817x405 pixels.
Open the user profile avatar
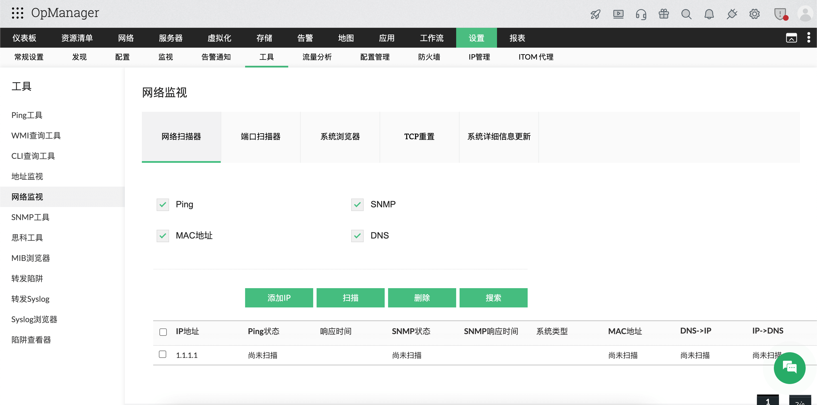tap(805, 14)
